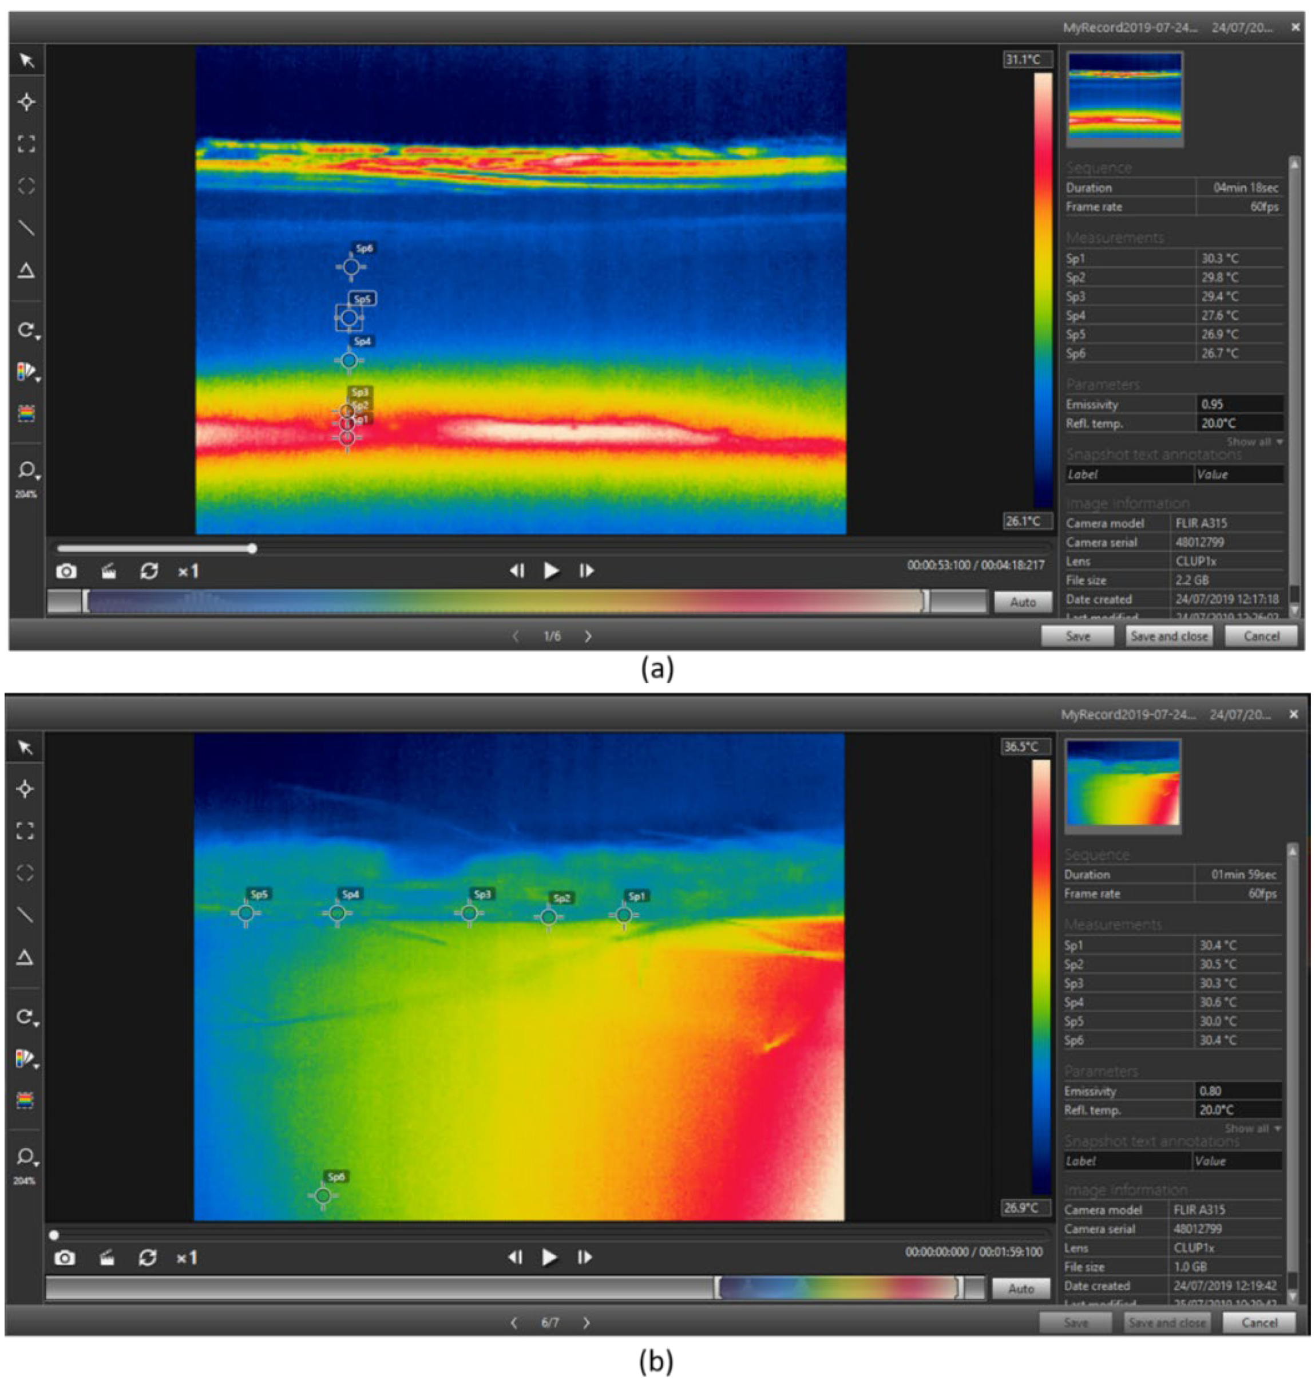This screenshot has height=1384, width=1315.
Task: Toggle Auto scale button in window (b)
Action: coord(1021,1288)
